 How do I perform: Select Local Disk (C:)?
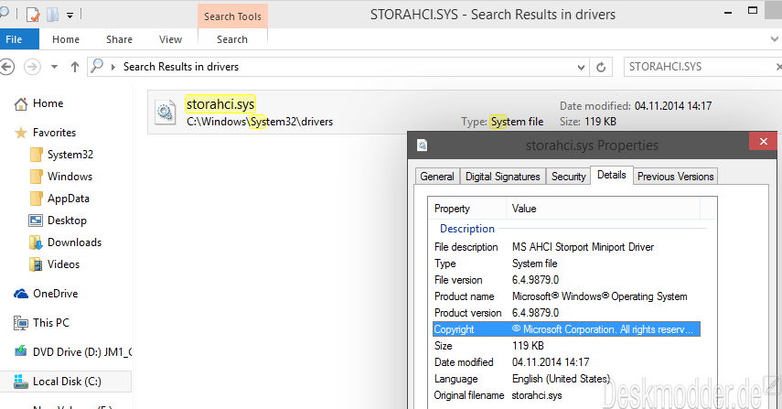click(x=67, y=382)
